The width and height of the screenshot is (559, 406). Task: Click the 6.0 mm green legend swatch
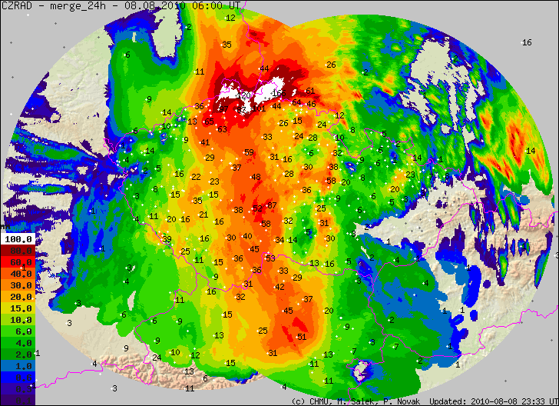18,331
